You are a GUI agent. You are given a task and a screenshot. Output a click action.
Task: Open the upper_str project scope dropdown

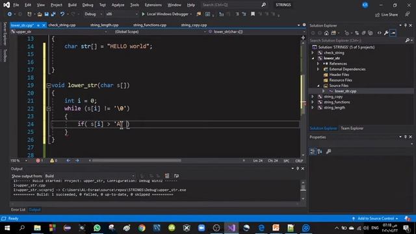coord(59,32)
